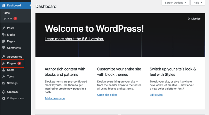This screenshot has width=209, height=115.
Task: Dismiss the Welcome to WordPress panel
Action: [194, 19]
